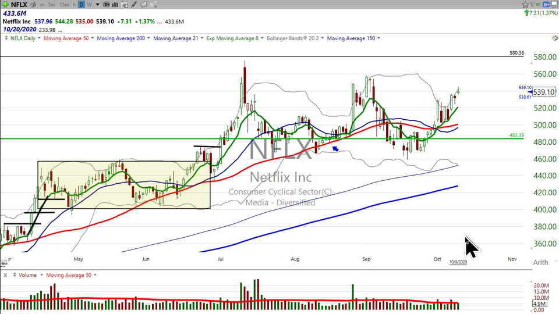559x314 pixels.
Task: Open the drawing tools pencil icon
Action: (x=134, y=5)
